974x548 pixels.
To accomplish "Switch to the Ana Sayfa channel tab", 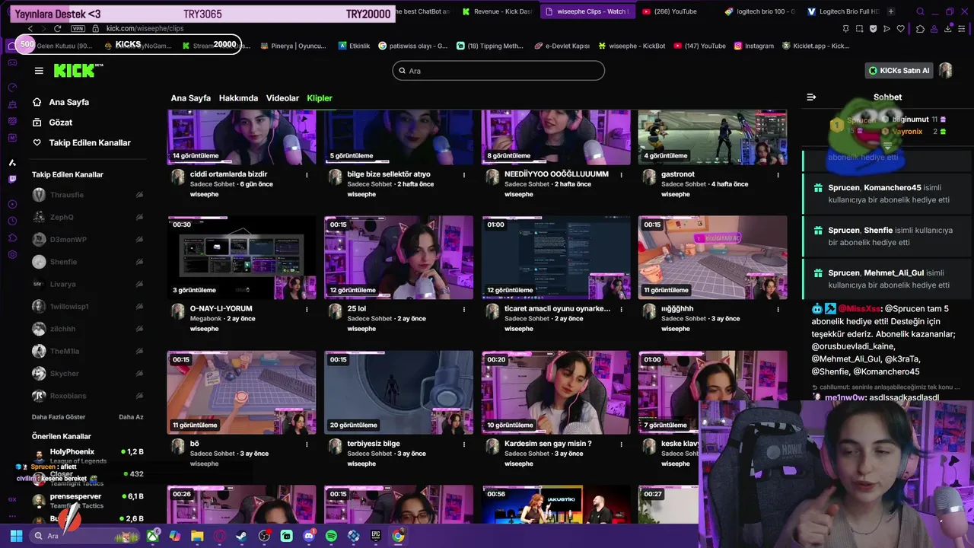I will point(190,98).
